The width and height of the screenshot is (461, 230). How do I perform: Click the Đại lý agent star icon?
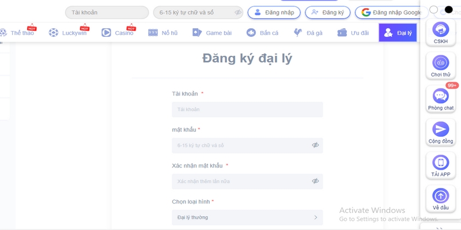388,33
